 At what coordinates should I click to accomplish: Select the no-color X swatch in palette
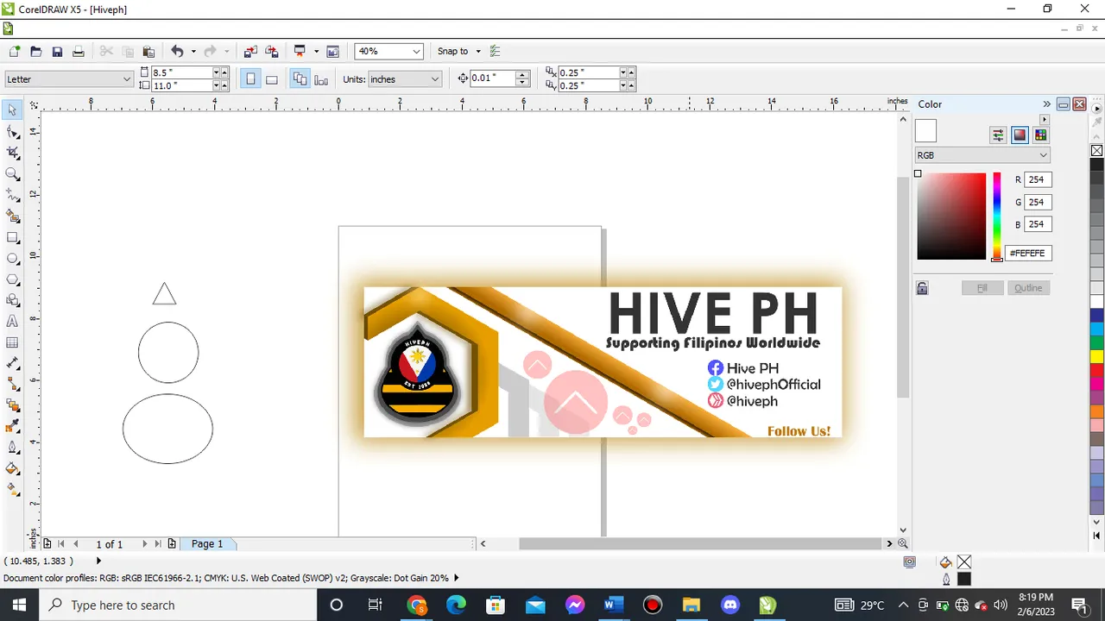click(x=1096, y=151)
